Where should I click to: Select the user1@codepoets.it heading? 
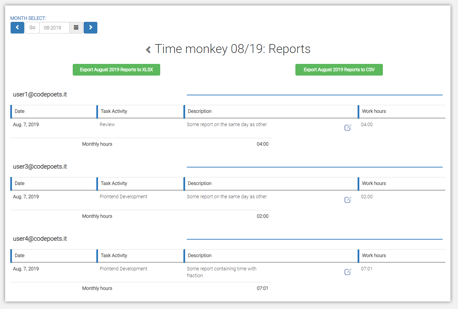coord(40,94)
